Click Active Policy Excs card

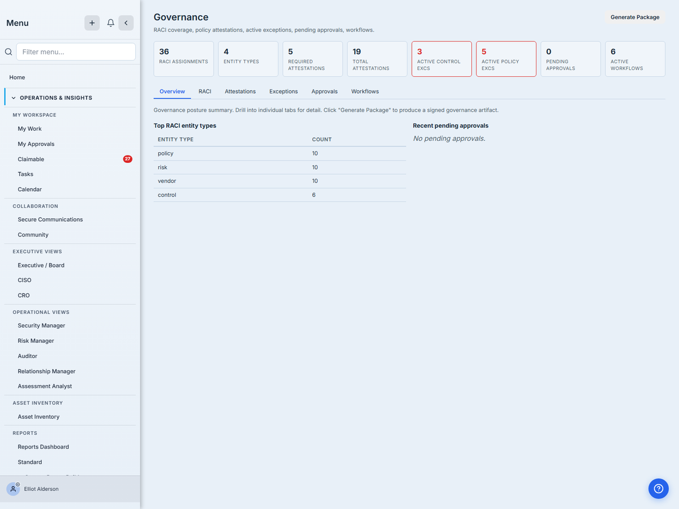[506, 59]
